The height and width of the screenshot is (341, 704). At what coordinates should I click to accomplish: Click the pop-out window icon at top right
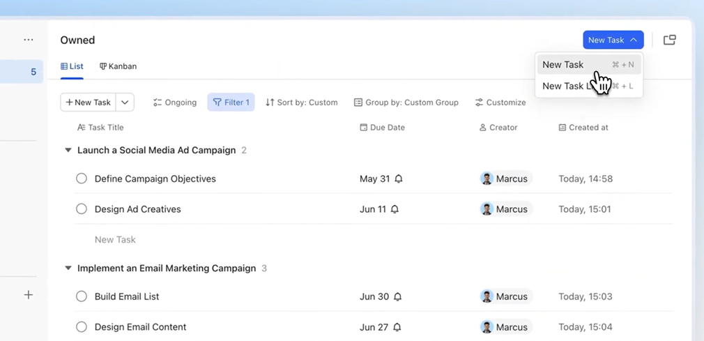669,40
